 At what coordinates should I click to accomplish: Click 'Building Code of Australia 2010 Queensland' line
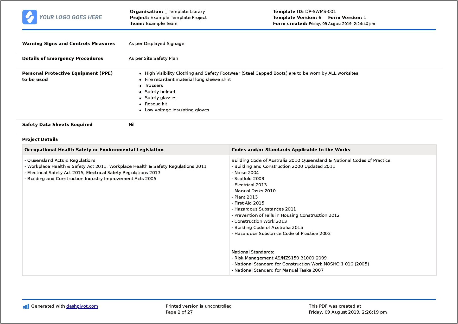click(x=311, y=160)
